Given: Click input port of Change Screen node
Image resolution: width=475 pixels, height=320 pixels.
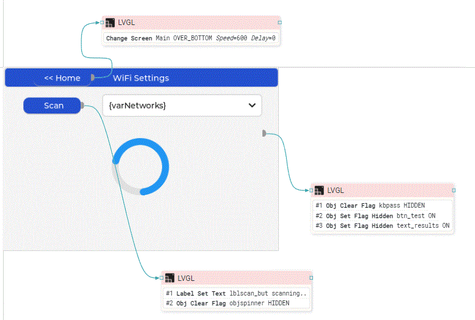Looking at the screenshot, I should coord(101,23).
